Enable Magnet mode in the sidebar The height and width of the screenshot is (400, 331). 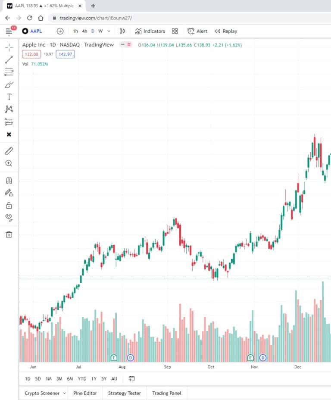(x=9, y=180)
